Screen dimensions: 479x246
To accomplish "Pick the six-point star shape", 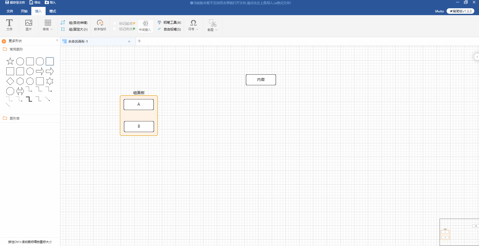I will click(50, 81).
